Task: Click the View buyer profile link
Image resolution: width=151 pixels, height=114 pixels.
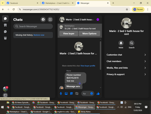Action: pyautogui.click(x=88, y=66)
